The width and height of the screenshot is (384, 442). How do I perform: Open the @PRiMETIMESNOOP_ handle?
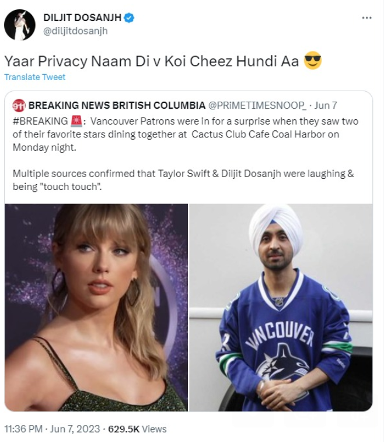point(257,105)
